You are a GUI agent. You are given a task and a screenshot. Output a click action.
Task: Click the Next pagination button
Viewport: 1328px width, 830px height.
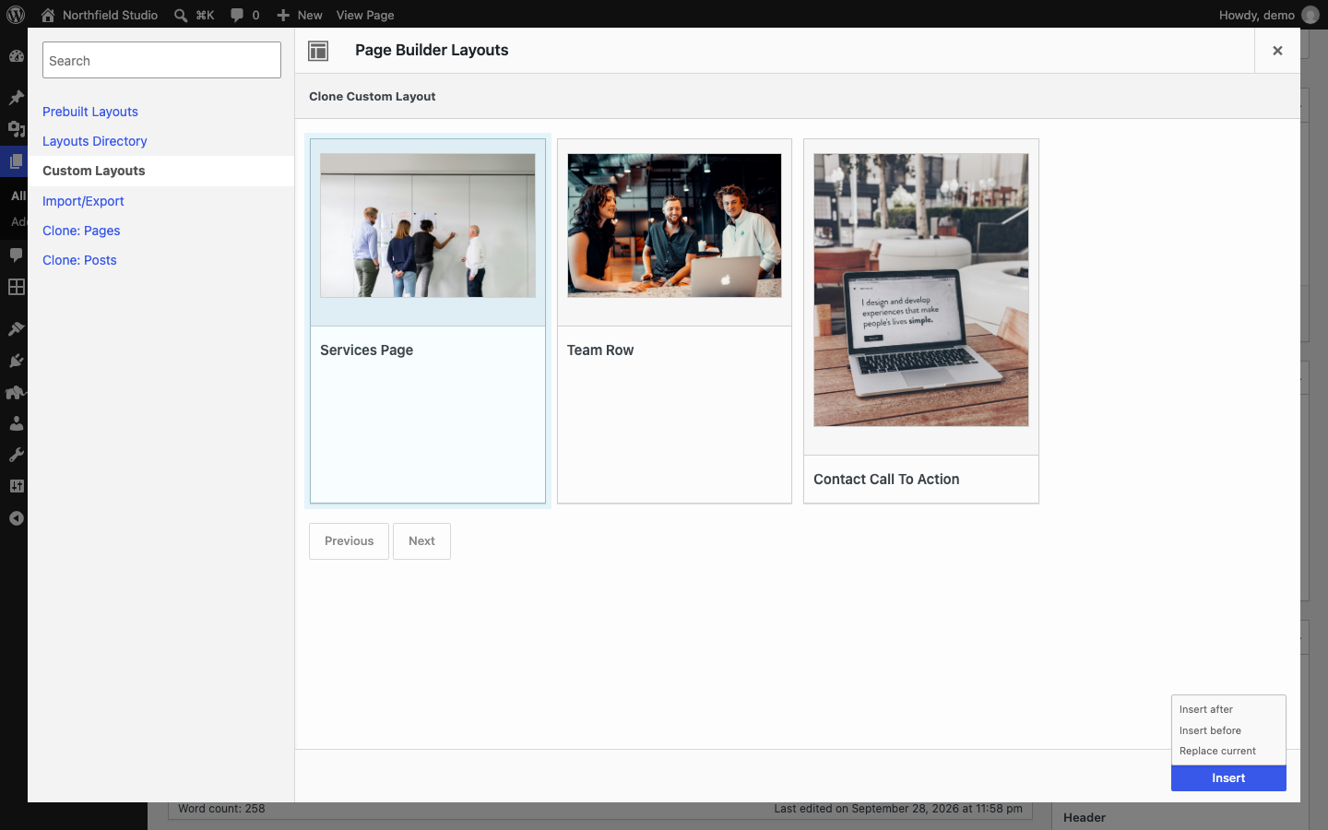tap(421, 541)
